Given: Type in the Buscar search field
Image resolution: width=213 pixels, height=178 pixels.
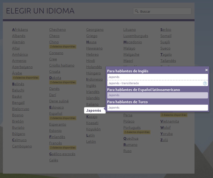Looking at the screenshot, I should tap(164, 11).
